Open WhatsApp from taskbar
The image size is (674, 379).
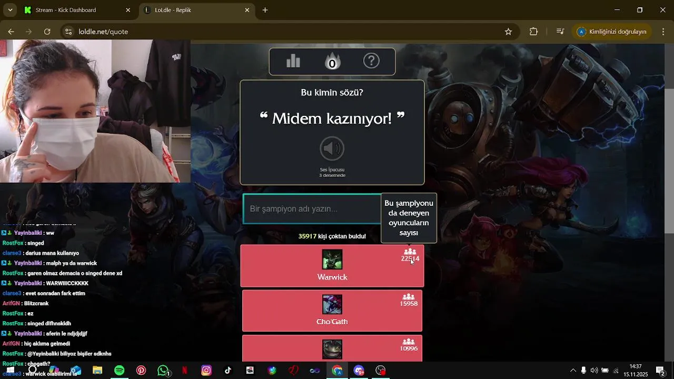(x=163, y=371)
